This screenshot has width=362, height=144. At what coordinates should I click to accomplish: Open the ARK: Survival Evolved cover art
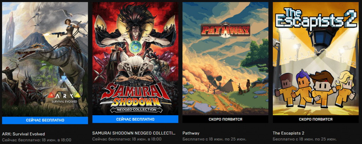[x=45, y=60]
